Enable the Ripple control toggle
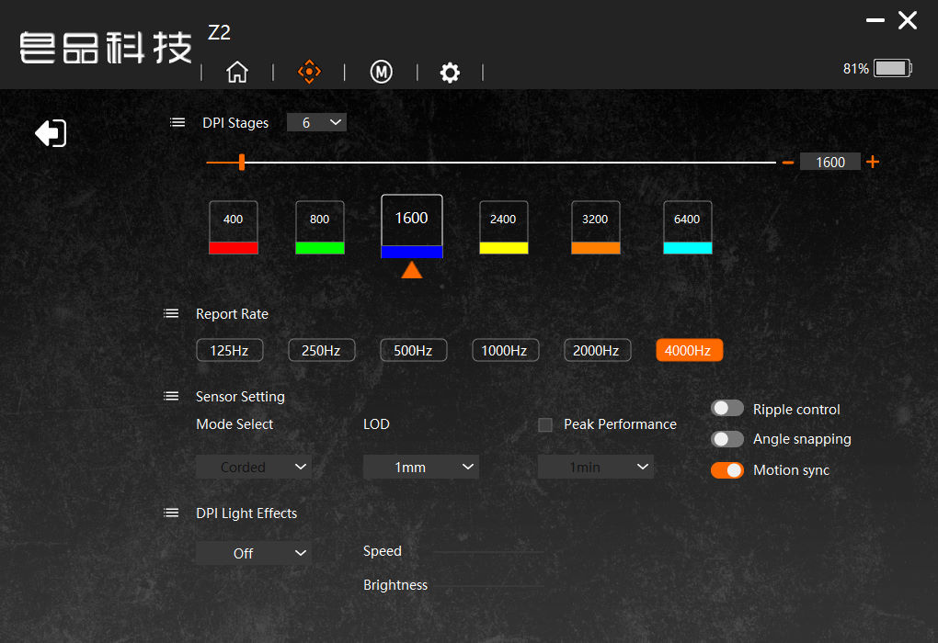This screenshot has width=938, height=643. tap(726, 408)
